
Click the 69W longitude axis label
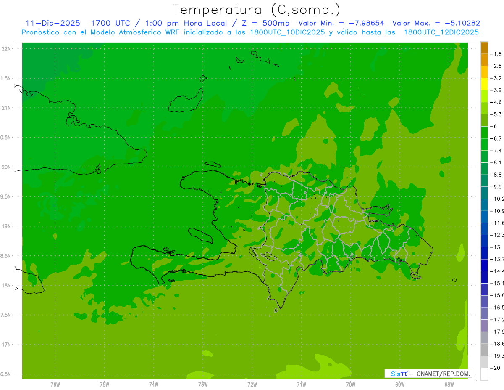(400, 385)
